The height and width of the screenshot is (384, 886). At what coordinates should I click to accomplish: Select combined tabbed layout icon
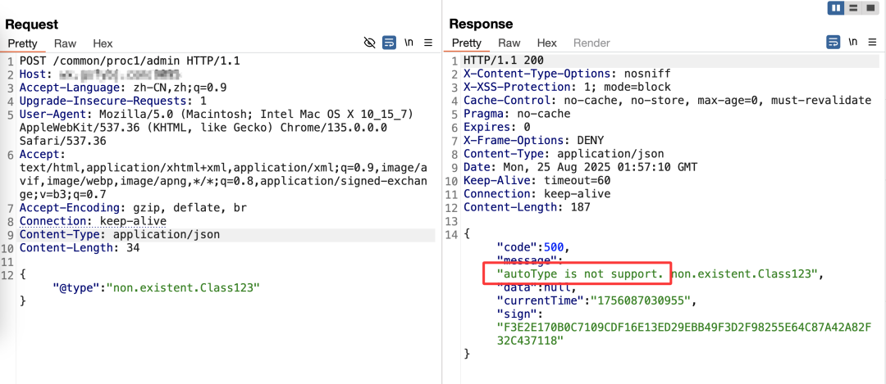(870, 8)
